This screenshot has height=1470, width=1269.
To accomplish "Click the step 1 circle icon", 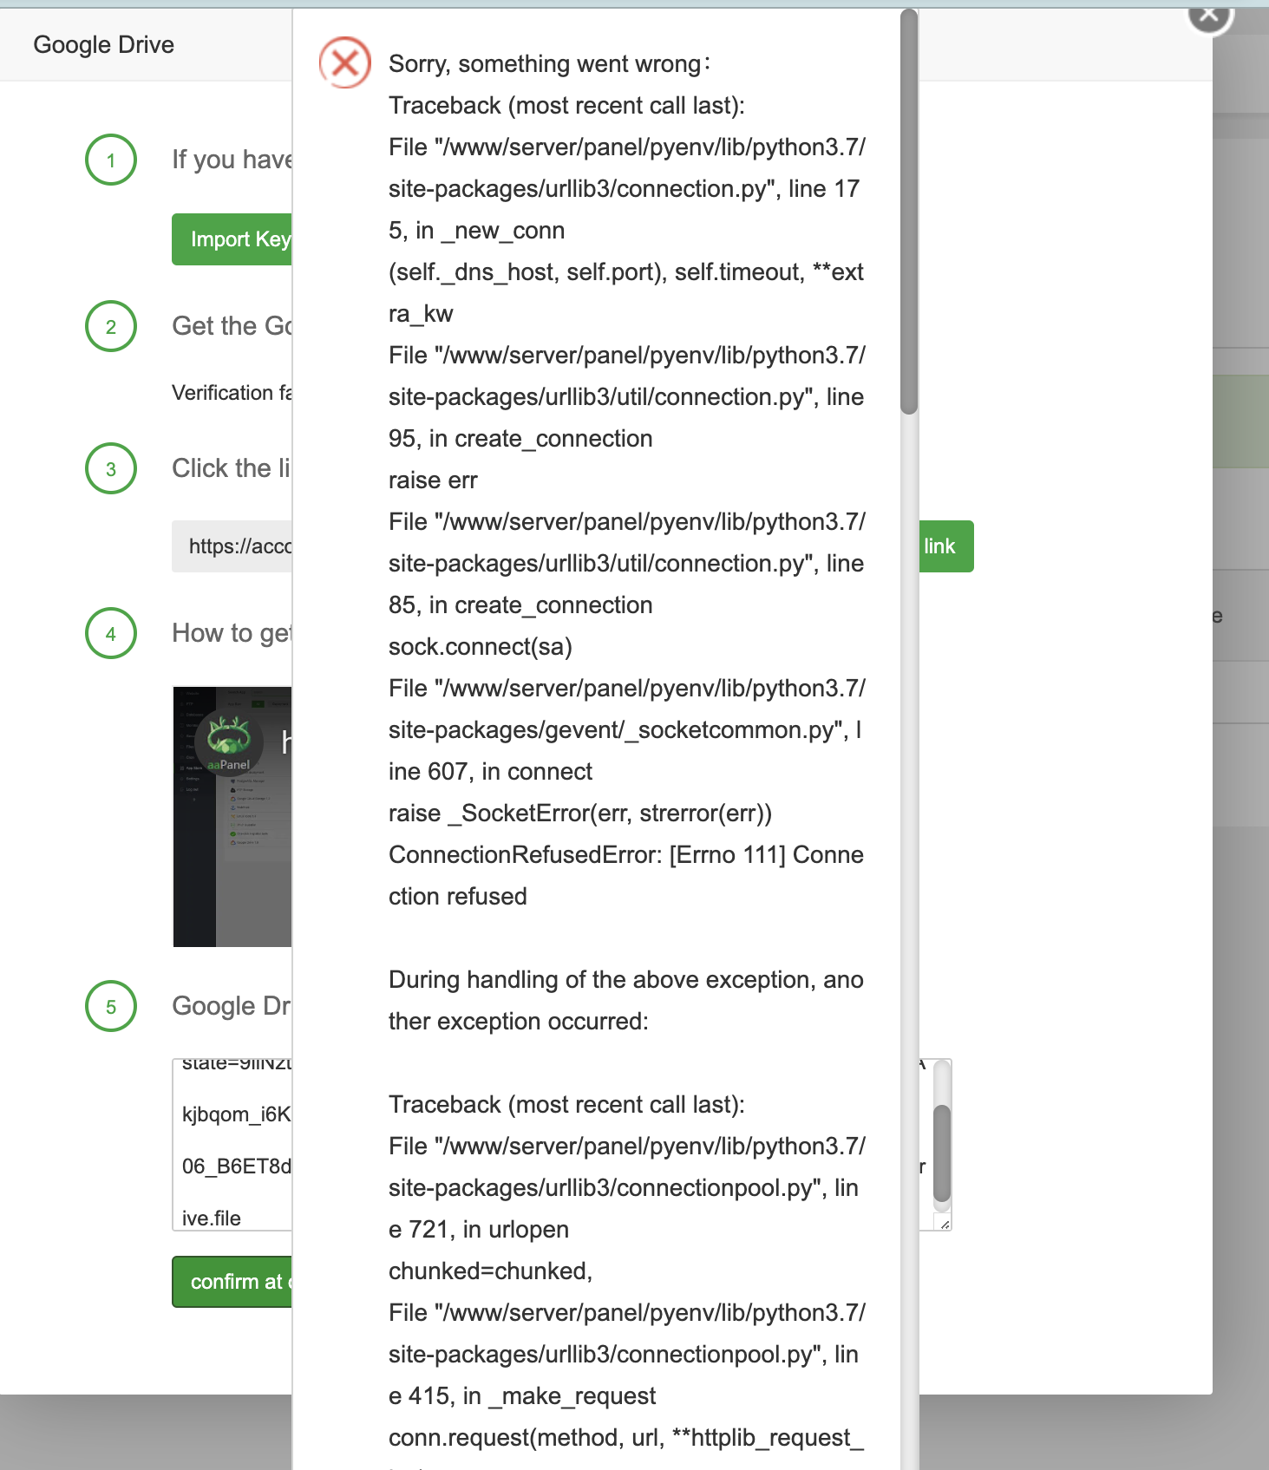I will (111, 160).
